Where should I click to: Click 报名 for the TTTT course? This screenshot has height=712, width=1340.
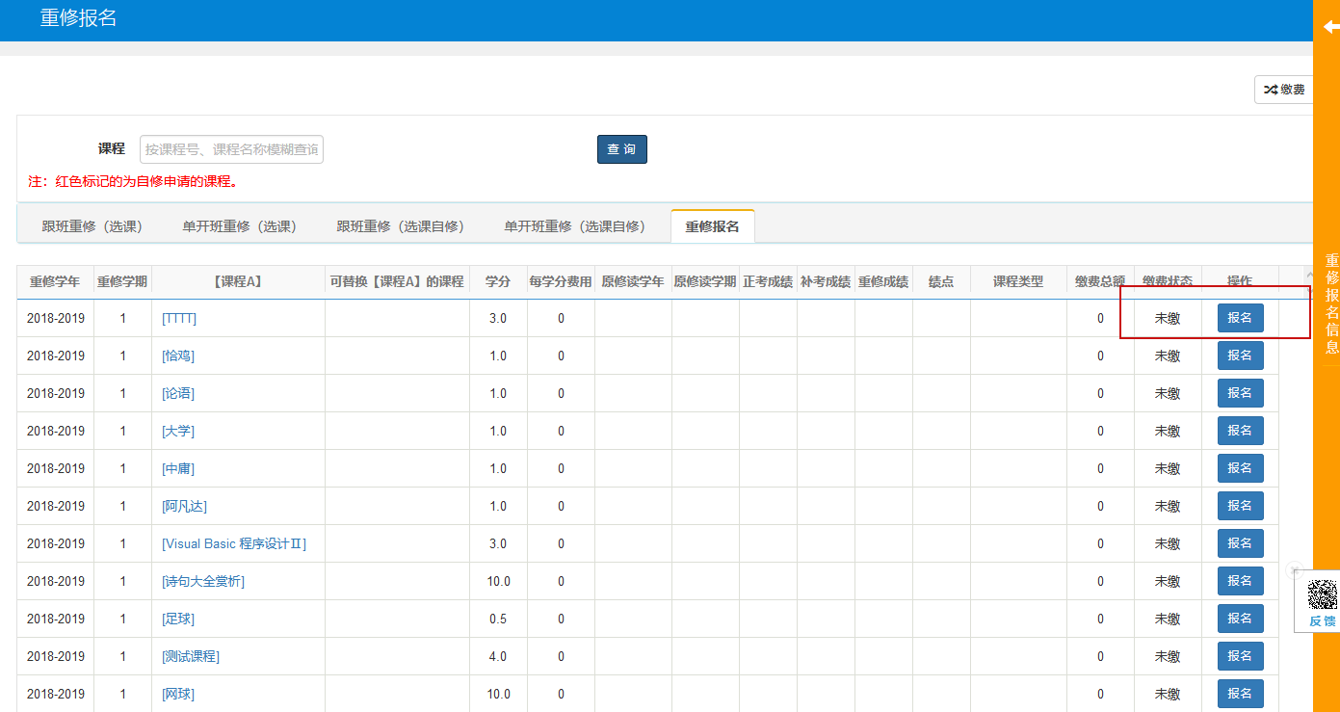pos(1240,318)
